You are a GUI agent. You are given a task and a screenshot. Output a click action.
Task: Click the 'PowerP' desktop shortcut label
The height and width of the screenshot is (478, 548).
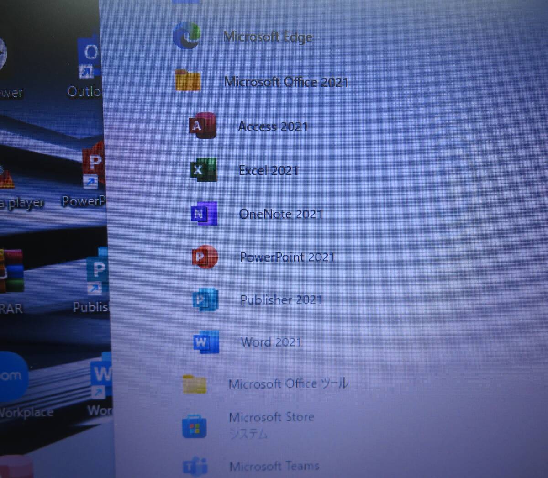pyautogui.click(x=84, y=201)
